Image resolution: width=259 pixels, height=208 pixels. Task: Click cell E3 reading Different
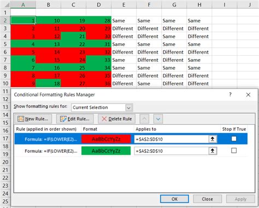tap(124, 28)
